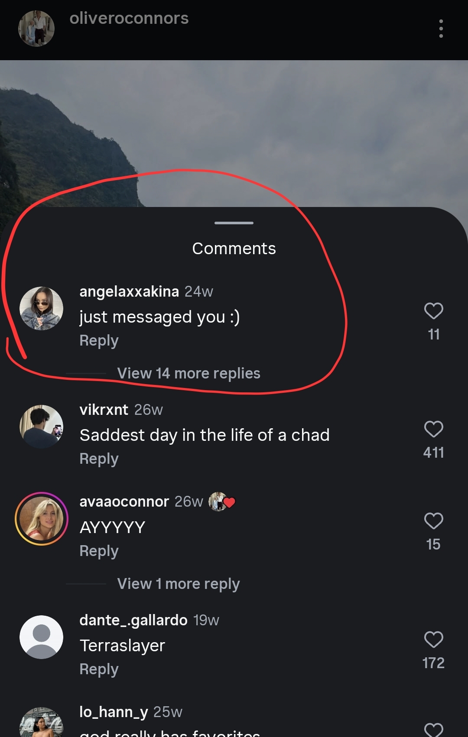Image resolution: width=468 pixels, height=737 pixels.
Task: View avaaoconnor's story ring avatar
Action: 42,519
